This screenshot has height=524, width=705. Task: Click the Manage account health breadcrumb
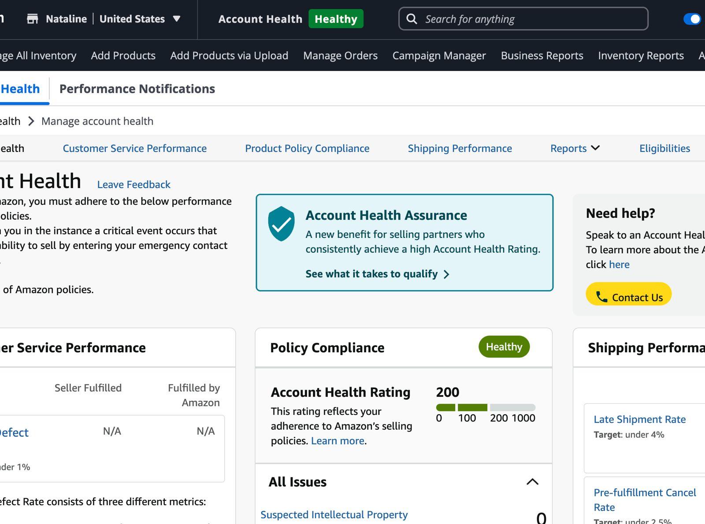point(97,121)
